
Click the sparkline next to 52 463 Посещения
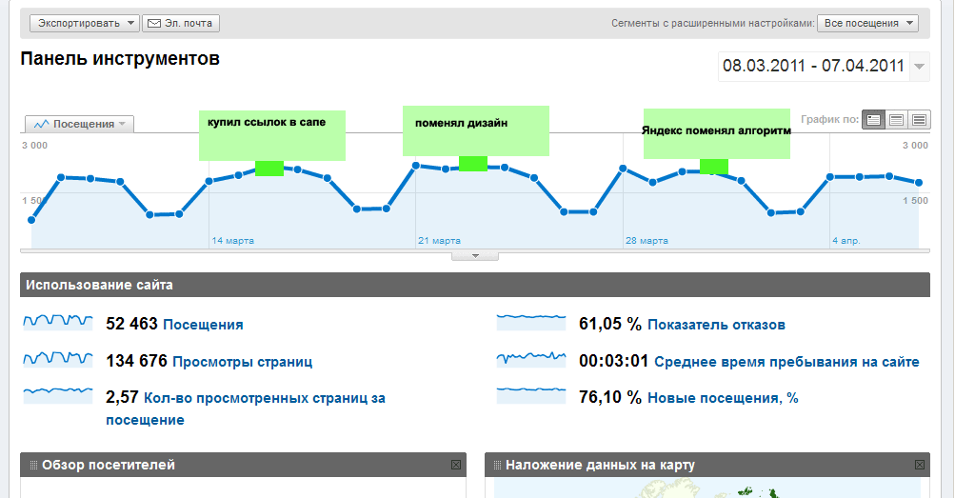pyautogui.click(x=58, y=322)
